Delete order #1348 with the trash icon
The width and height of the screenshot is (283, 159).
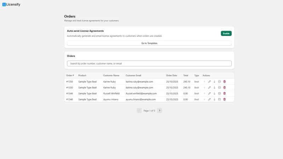225,99
